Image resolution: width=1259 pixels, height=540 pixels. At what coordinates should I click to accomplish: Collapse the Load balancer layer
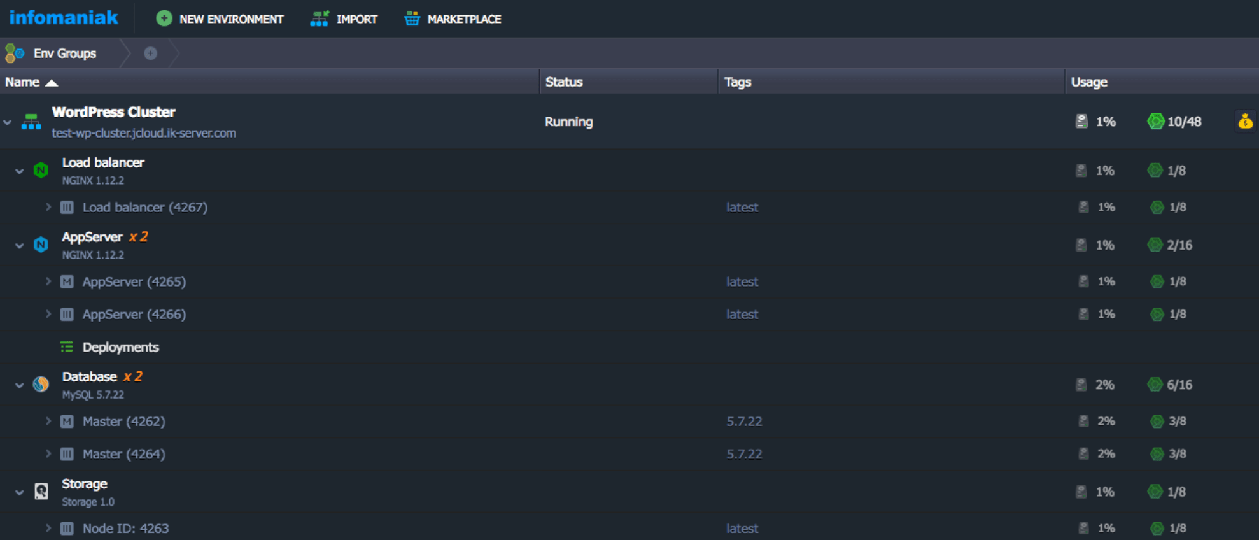pos(19,171)
